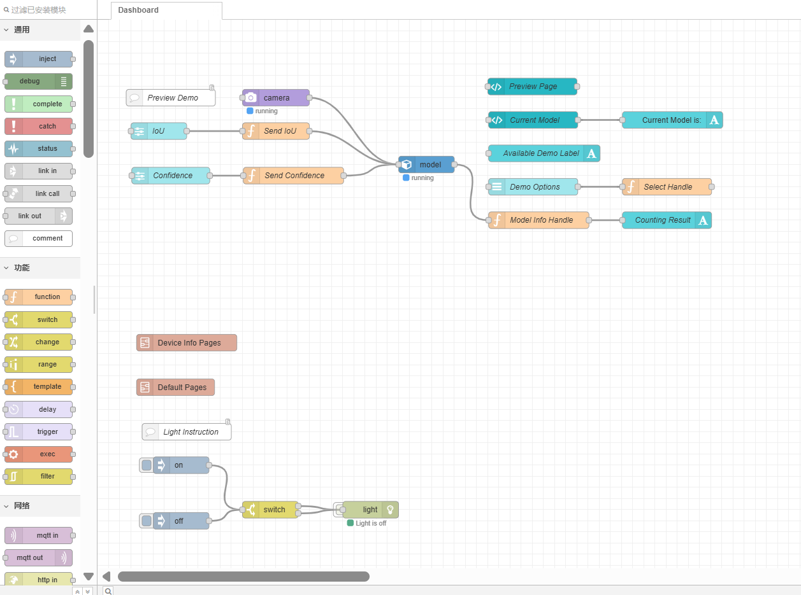Screen dimensions: 801x595
Task: Click the search icon in bottom bar
Action: click(x=108, y=591)
